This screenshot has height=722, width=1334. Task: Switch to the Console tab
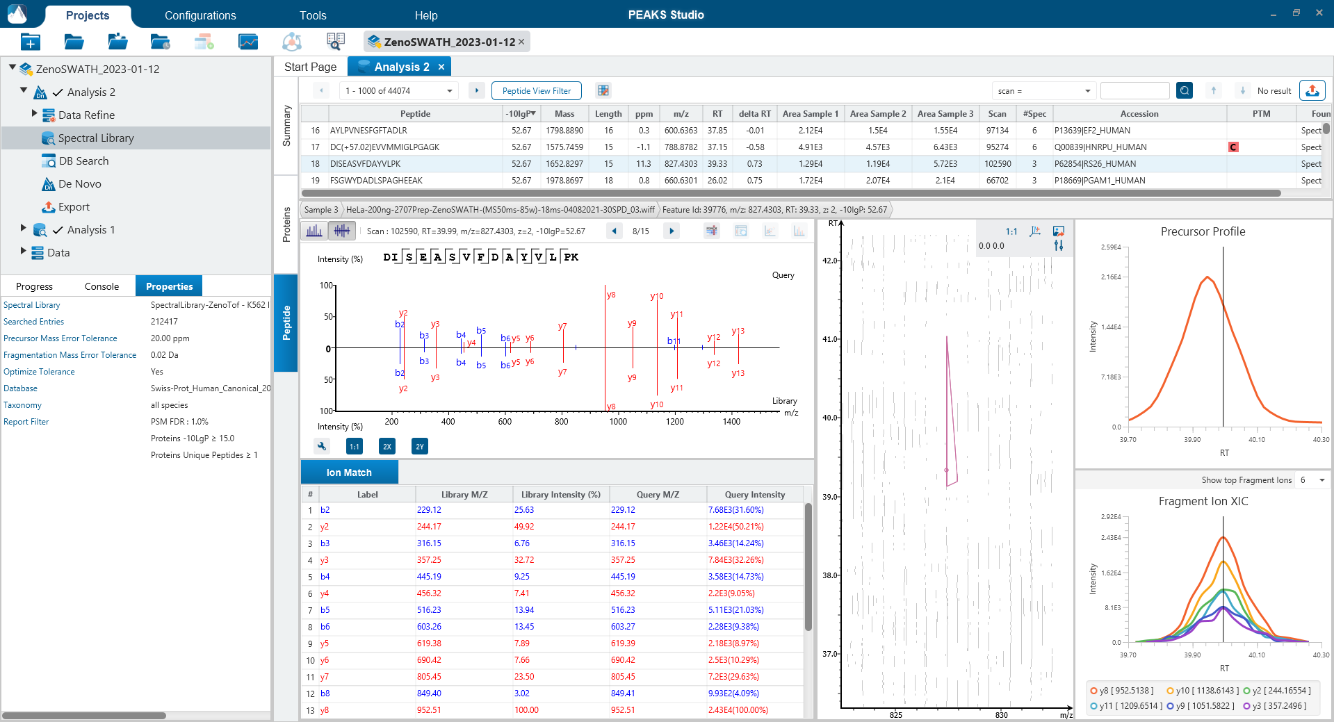pos(101,286)
